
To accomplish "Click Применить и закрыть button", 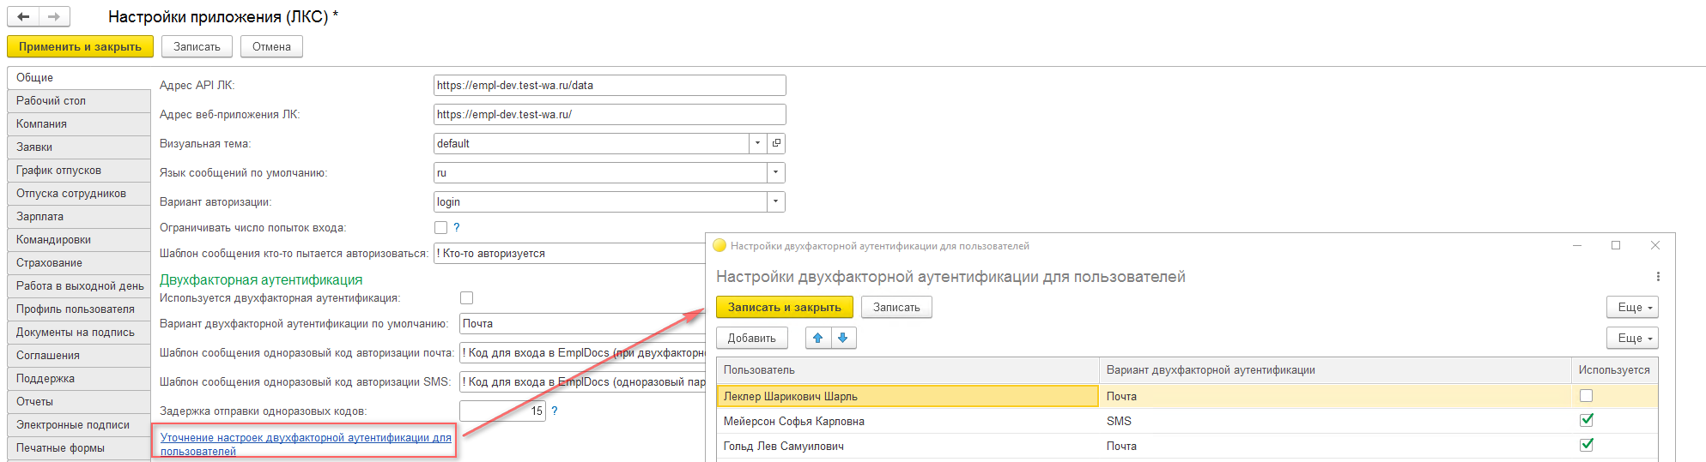I will [x=80, y=46].
